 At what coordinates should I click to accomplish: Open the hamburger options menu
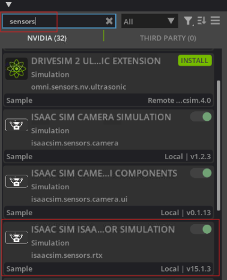coord(215,20)
